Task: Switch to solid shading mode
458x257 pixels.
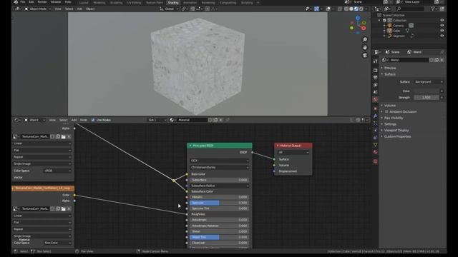Action: [x=351, y=9]
